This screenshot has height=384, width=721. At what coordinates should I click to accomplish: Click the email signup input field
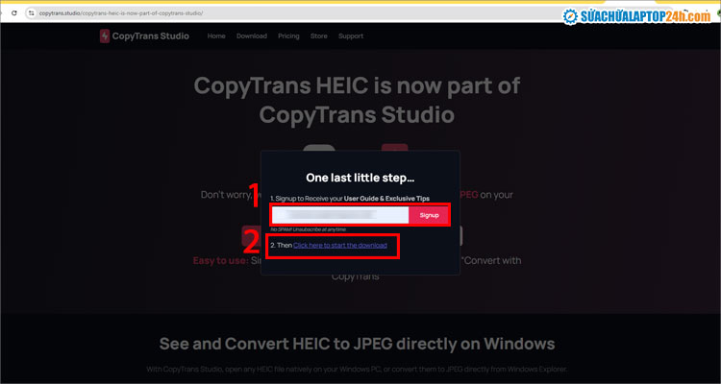[x=340, y=215]
